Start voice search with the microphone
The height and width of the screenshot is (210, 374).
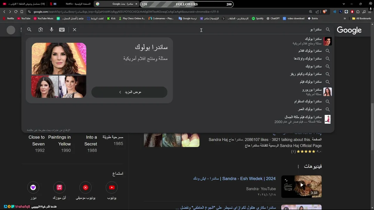(x=51, y=29)
